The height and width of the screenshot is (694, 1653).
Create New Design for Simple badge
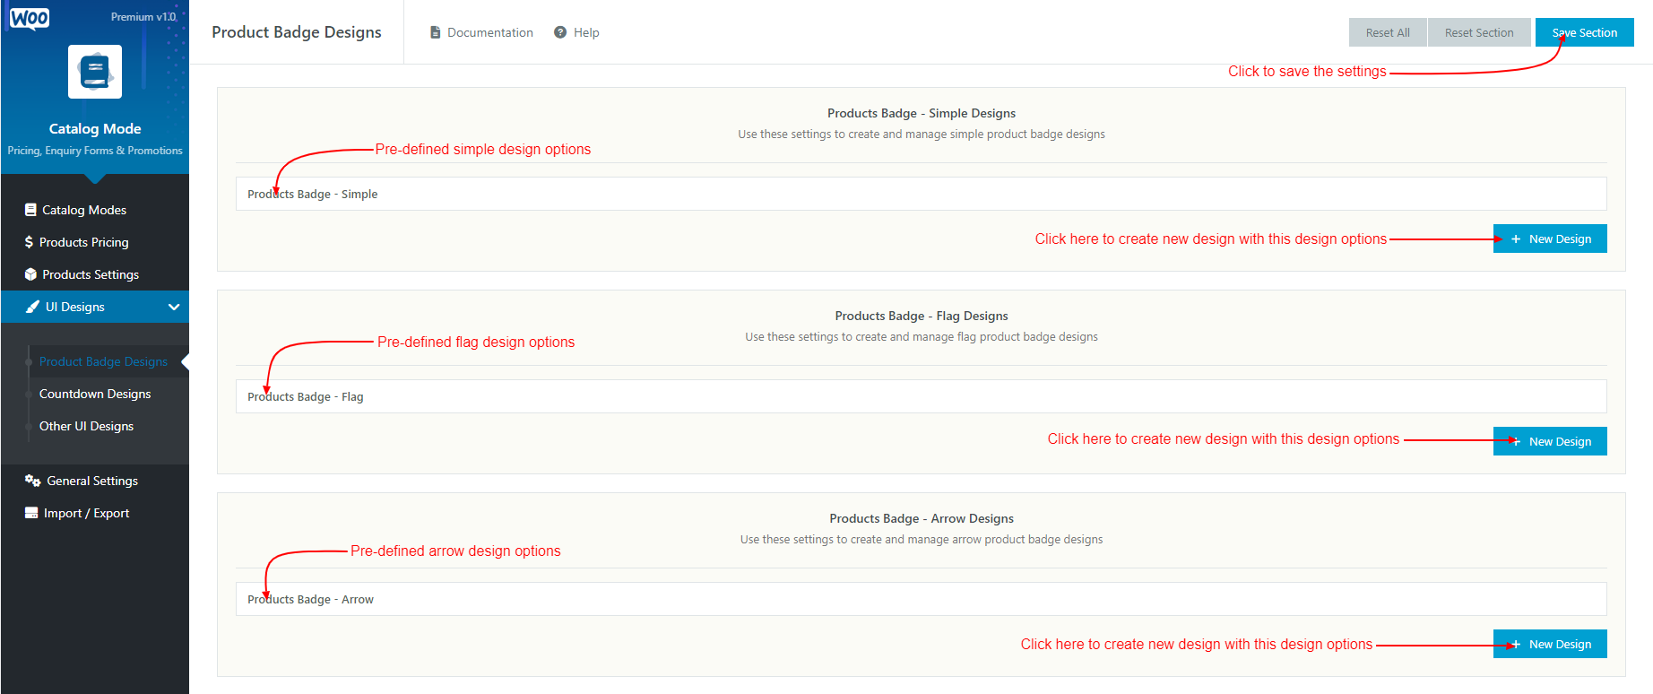(x=1550, y=239)
